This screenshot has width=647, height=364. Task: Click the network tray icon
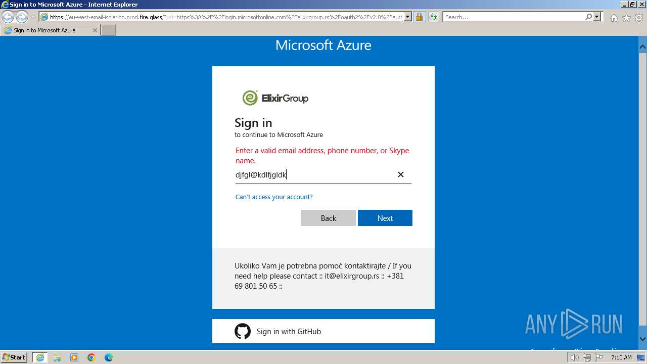click(x=587, y=357)
